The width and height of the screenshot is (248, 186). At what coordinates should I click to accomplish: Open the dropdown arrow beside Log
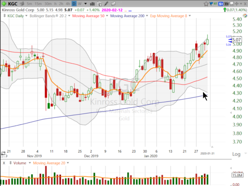coord(246,153)
